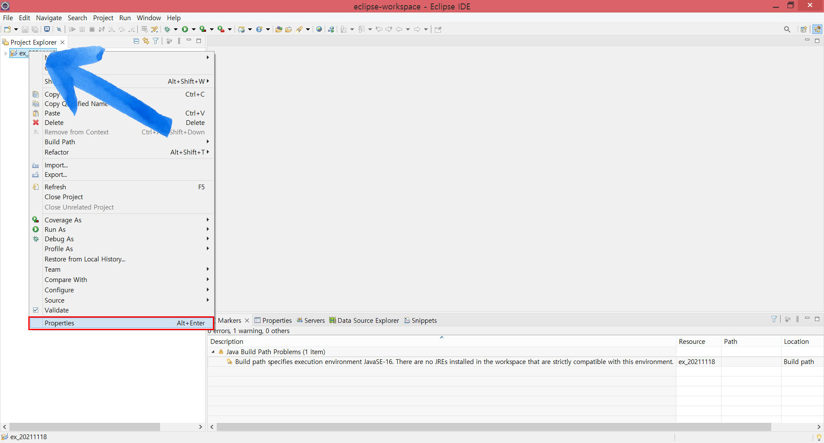Open the terminal/console toolbar icon

tap(47, 29)
